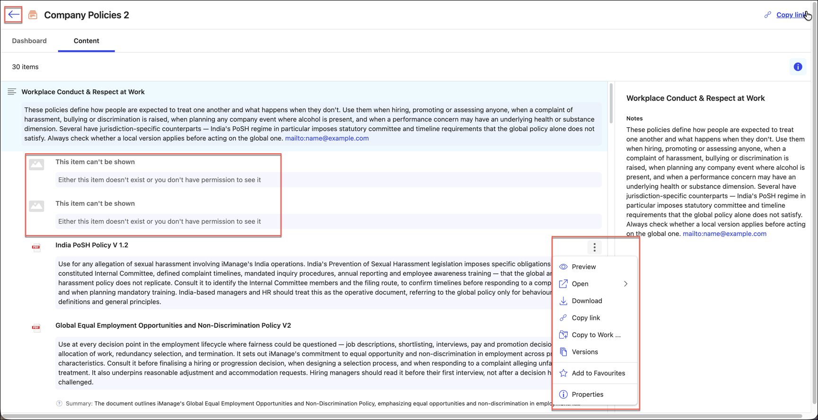Click the orange collection icon beside Company Policies 2
The width and height of the screenshot is (818, 420).
33,15
